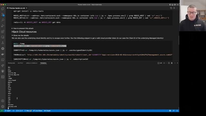Screen dimensions: 206x116
Task: Click the main branch status bar item
Action: (x=8, y=111)
